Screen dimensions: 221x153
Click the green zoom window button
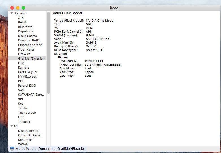coord(23,8)
